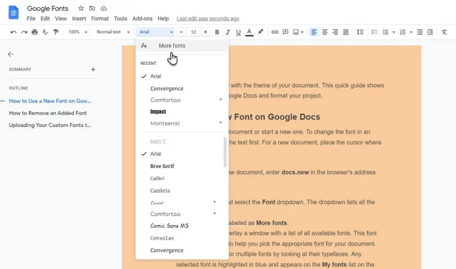Expand Comfortaa submenu in Recent list
This screenshot has height=269, width=456.
click(x=221, y=99)
